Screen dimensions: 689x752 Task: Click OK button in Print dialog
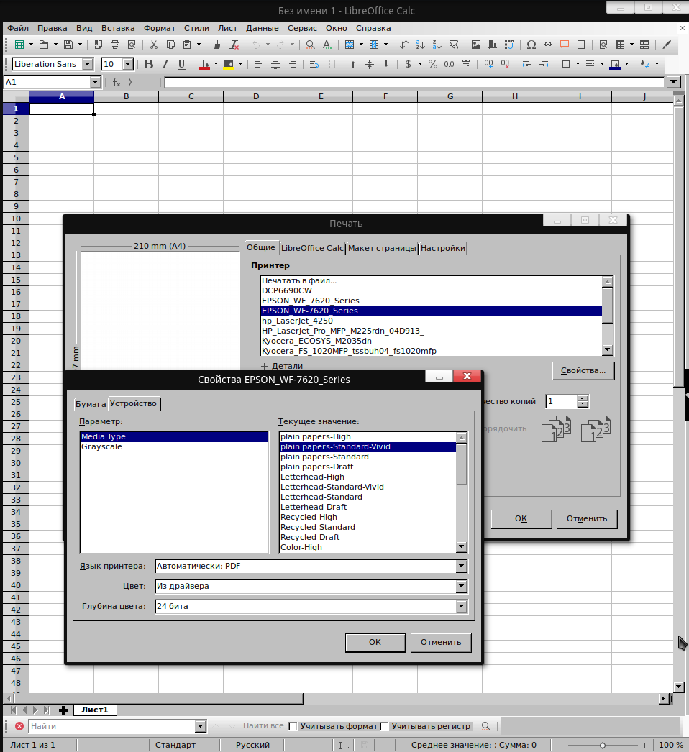click(x=521, y=518)
